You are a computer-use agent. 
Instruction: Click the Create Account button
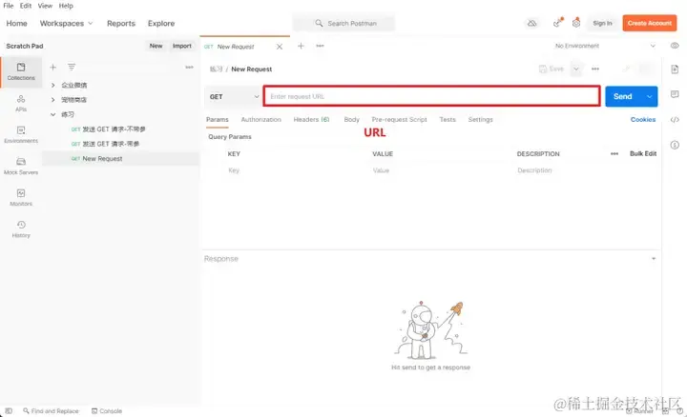point(650,23)
